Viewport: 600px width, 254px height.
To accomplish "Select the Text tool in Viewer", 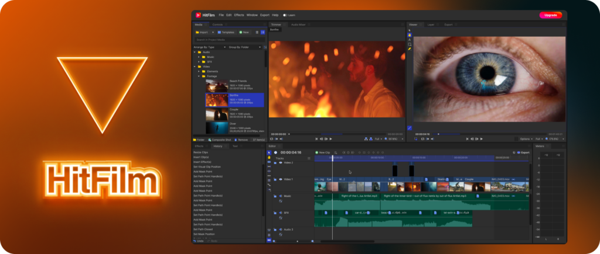I will point(410,40).
